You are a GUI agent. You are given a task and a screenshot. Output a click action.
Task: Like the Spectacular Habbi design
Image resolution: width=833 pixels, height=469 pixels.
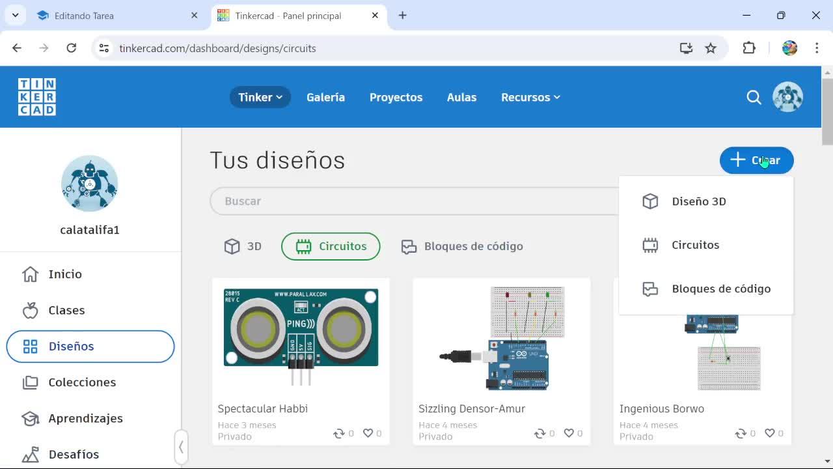368,433
